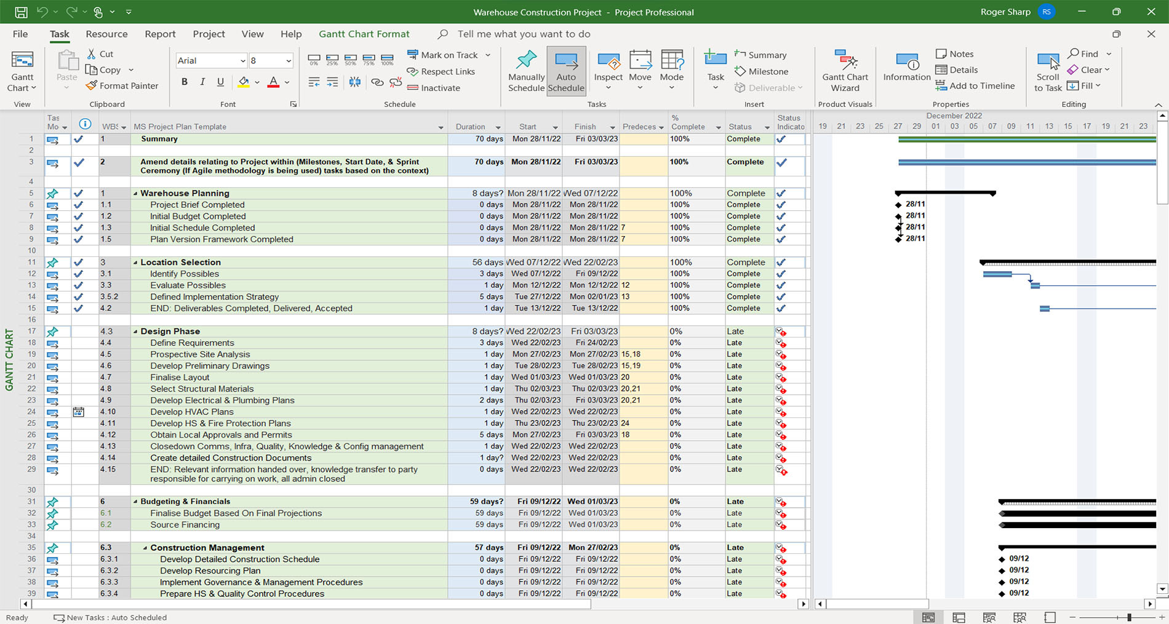Screen dimensions: 1169x624
Task: Open the Gantt Chart view button
Action: point(22,71)
